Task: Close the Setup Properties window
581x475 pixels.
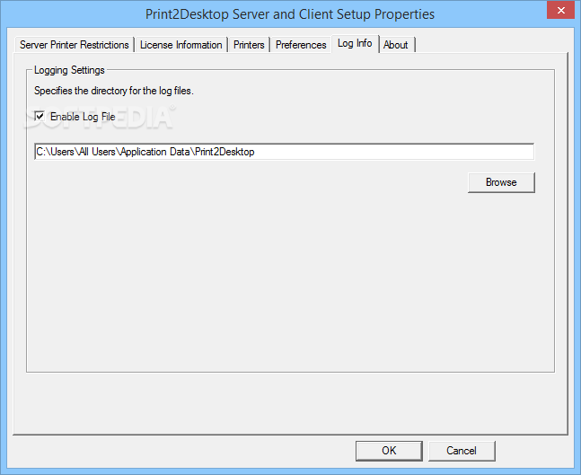Action: (560, 11)
